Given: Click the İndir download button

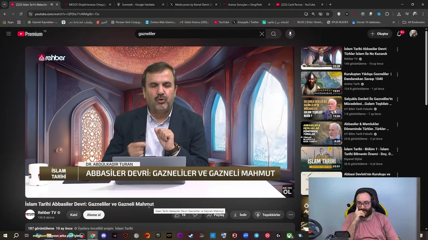Looking at the screenshot, I should coord(240,215).
